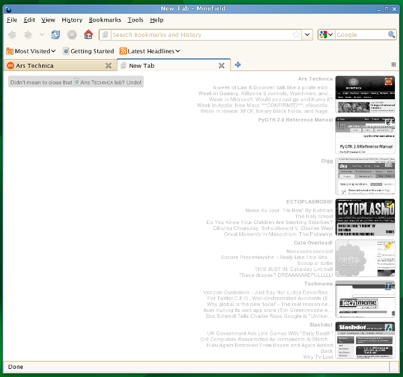Click the Google search input box
The width and height of the screenshot is (403, 377).
[x=361, y=35]
